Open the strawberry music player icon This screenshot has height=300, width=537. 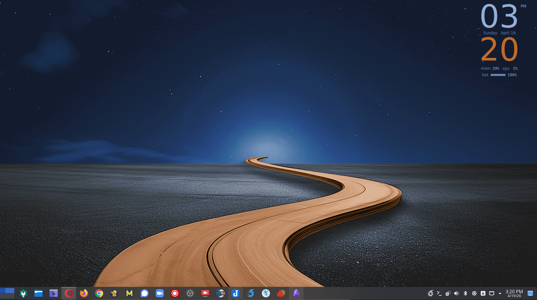click(x=281, y=293)
